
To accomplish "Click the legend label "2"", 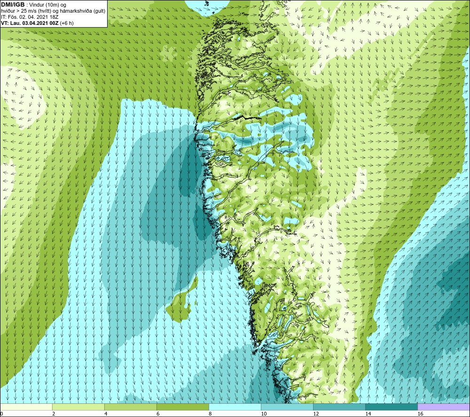I will [x=54, y=414].
